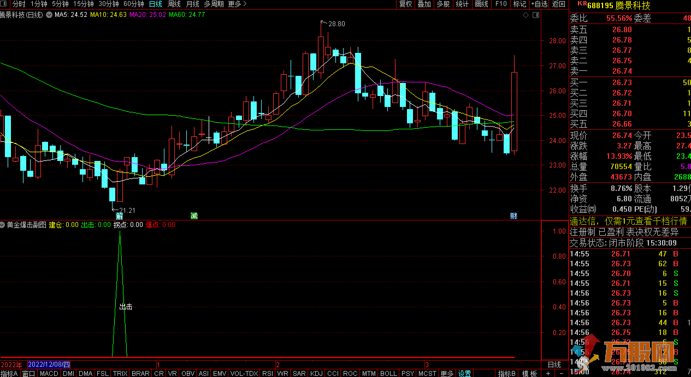Image resolution: width=691 pixels, height=377 pixels.
Task: Switch sub-chart to BRAR indicator
Action: click(140, 374)
